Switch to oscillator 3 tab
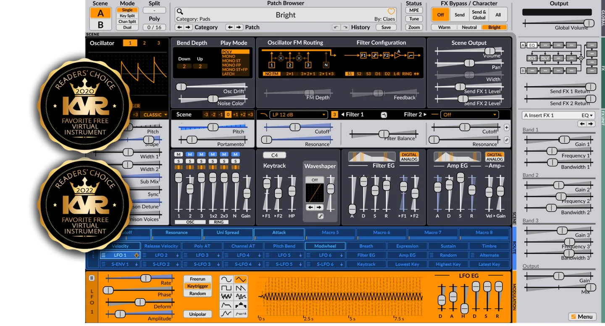Viewport: 605px width, 326px height. point(158,43)
